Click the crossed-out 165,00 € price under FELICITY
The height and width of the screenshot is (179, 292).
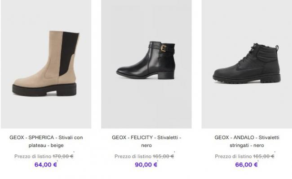click(164, 157)
